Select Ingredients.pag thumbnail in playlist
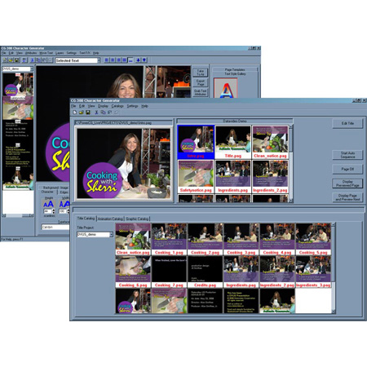The width and height of the screenshot is (367, 367). click(233, 176)
